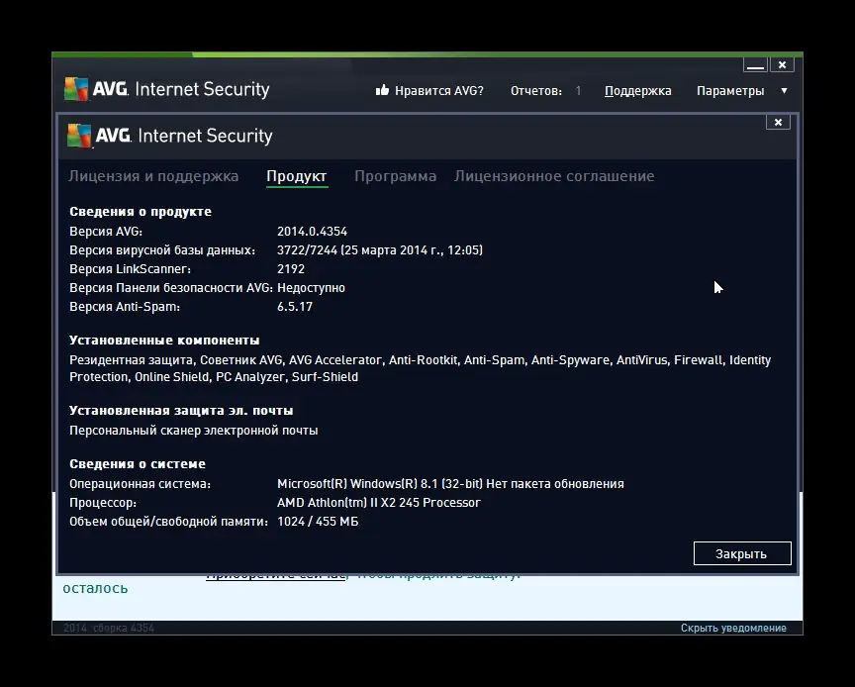The width and height of the screenshot is (855, 687).
Task: Click the Microsoft(R) Windows(R) 8.1 value
Action: tap(450, 483)
